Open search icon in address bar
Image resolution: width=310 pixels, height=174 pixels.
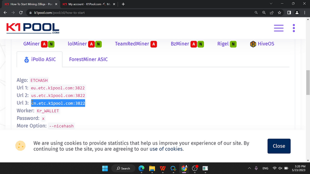[x=256, y=13]
